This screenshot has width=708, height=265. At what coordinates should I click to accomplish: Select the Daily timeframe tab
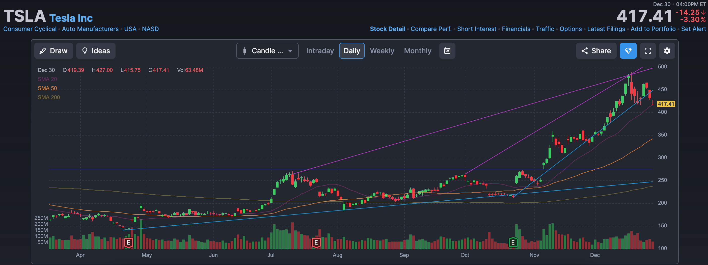[352, 51]
